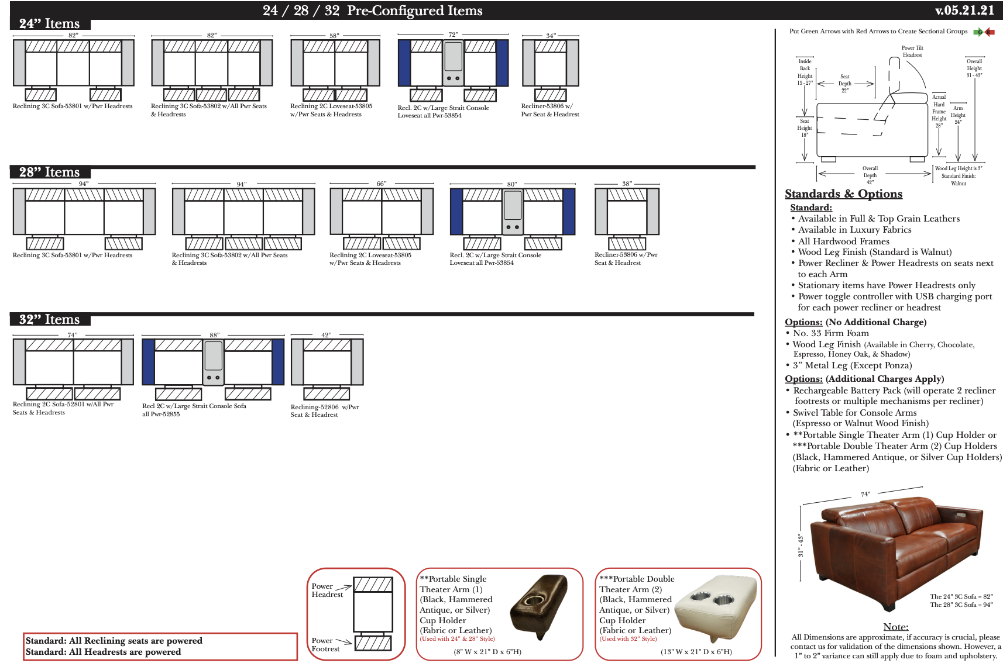This screenshot has height=670, width=1003.
Task: Click the 24" Items section header
Action: [50, 24]
